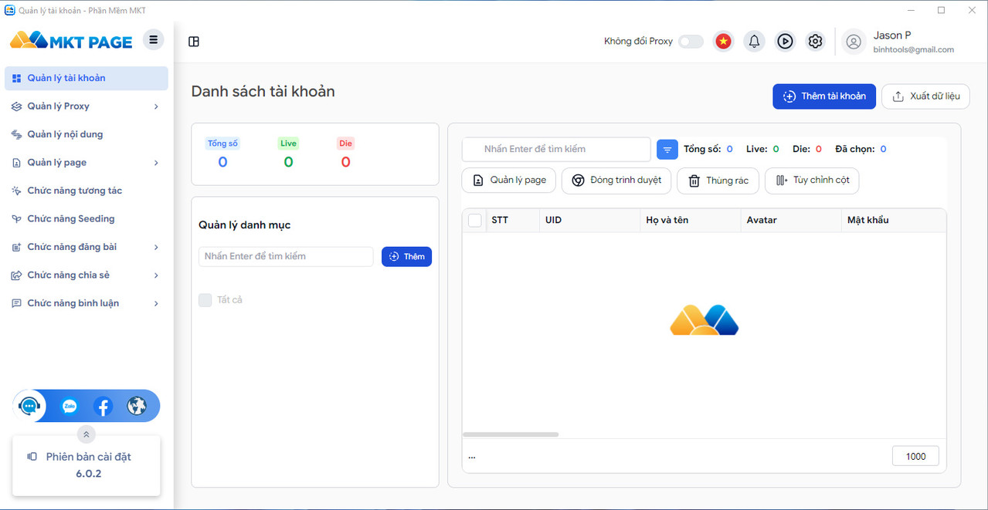Screen dimensions: 988x510
Task: Click the Live count in summary card
Action: [x=288, y=162]
